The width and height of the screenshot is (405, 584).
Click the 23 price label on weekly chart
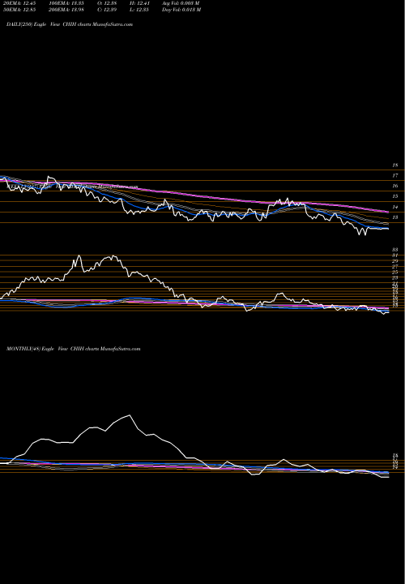coord(395,278)
